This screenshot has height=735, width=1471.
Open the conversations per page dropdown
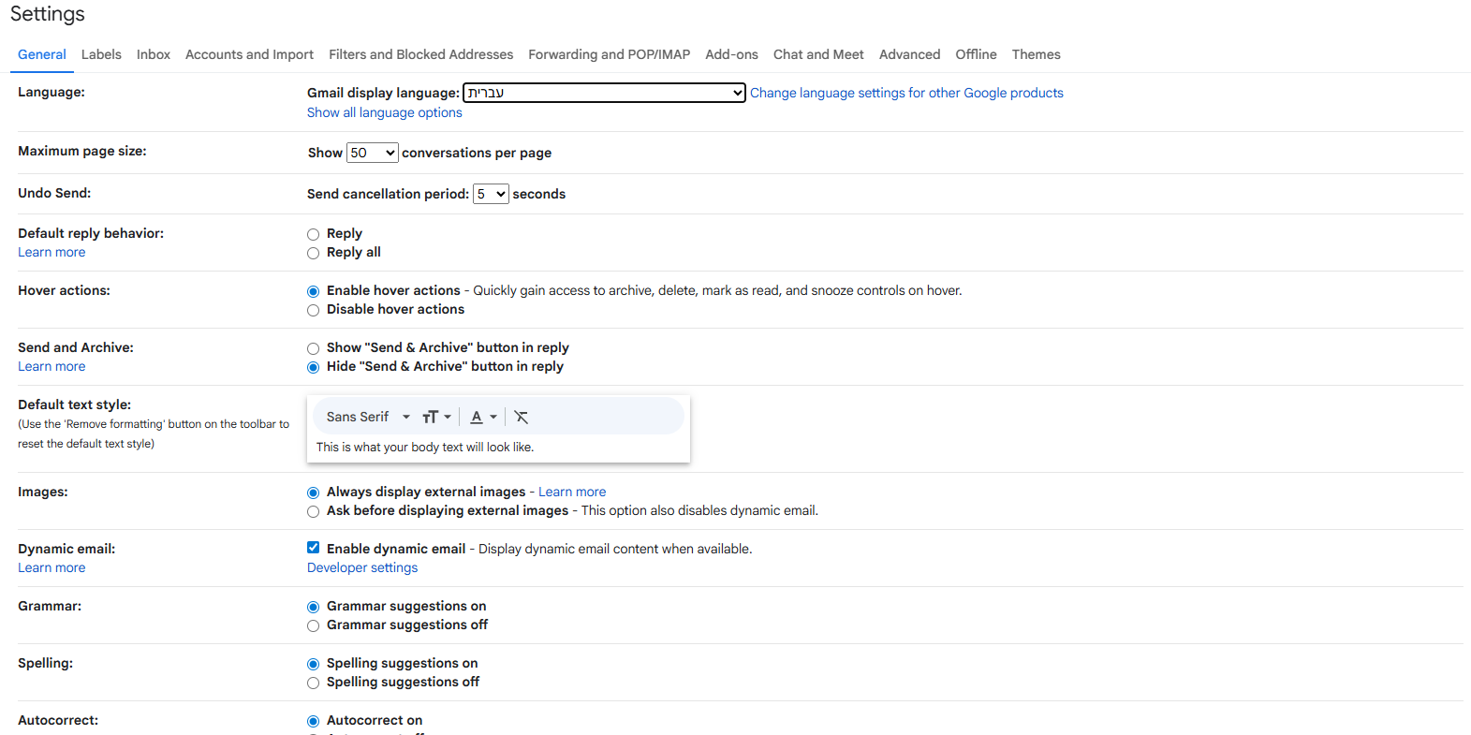point(372,152)
